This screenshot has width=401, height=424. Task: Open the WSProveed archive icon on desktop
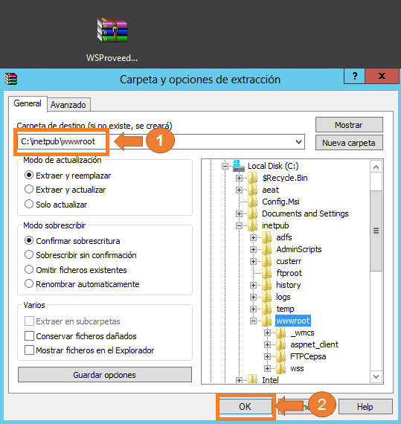[x=112, y=30]
